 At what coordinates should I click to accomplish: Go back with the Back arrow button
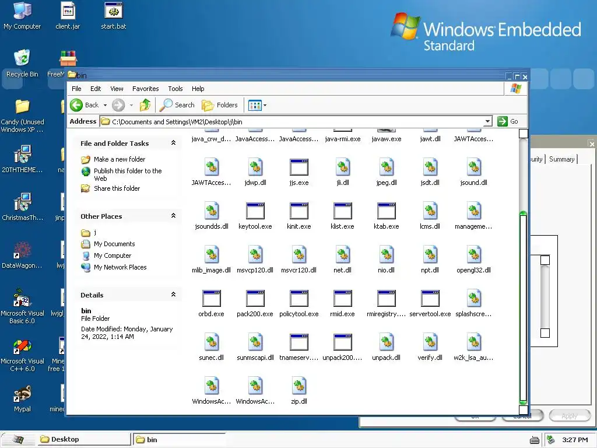pos(85,105)
